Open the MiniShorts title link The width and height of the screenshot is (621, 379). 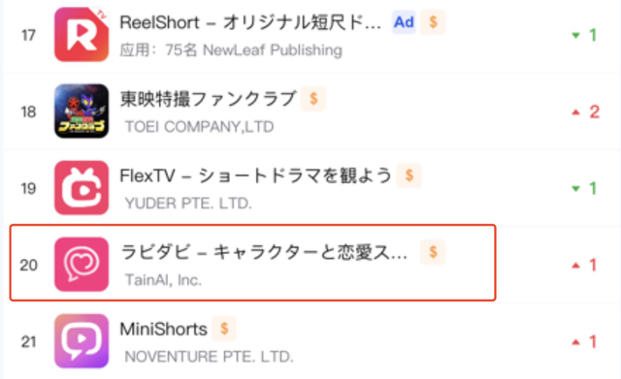click(x=164, y=330)
